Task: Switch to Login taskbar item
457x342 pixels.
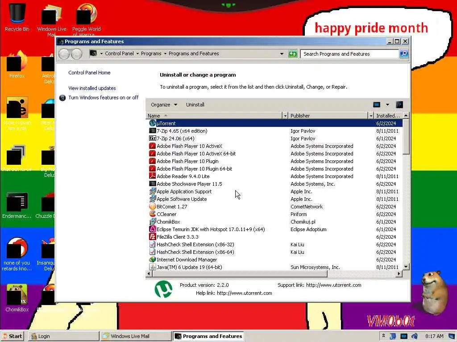Action: pyautogui.click(x=63, y=336)
